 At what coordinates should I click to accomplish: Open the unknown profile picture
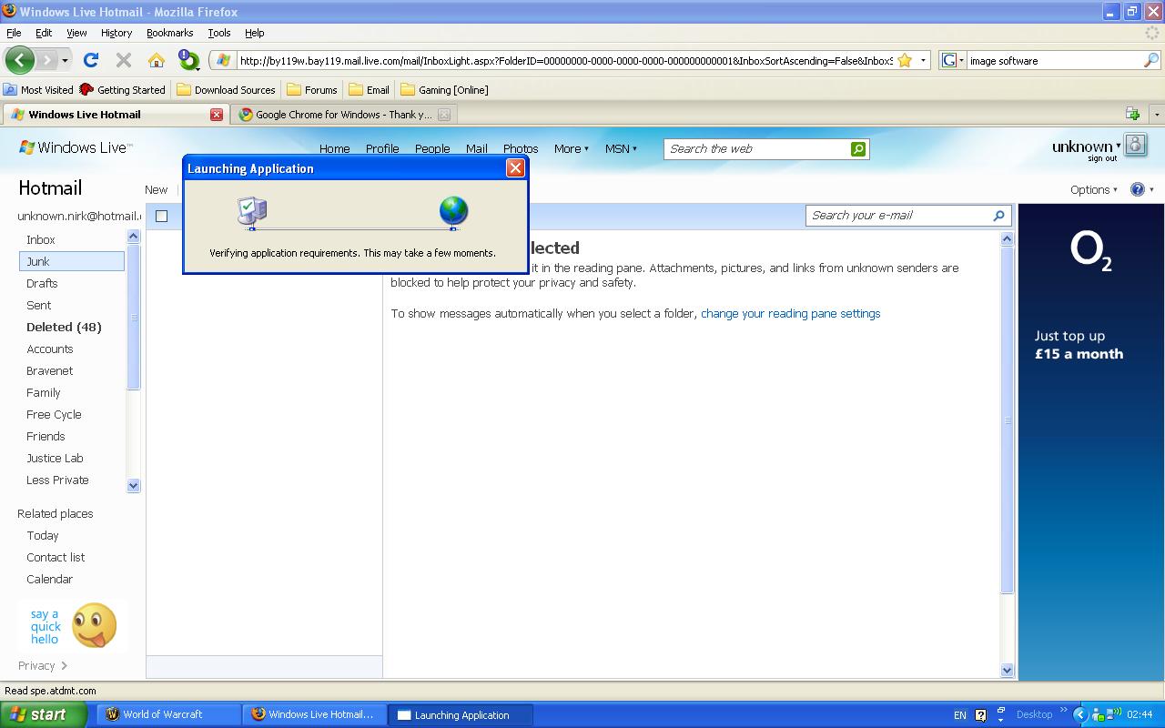[1136, 145]
